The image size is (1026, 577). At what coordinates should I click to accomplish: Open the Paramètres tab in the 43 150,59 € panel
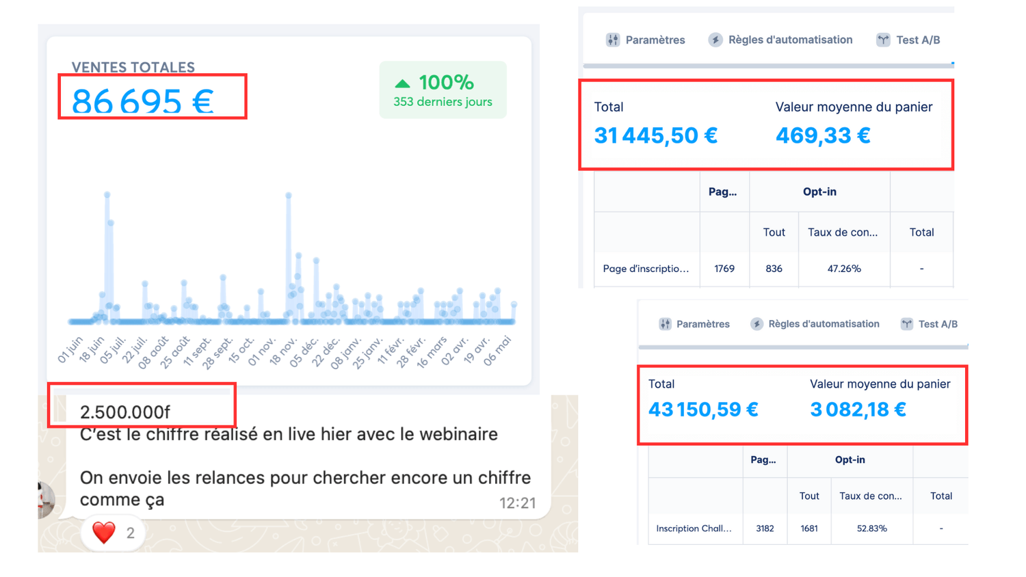694,324
